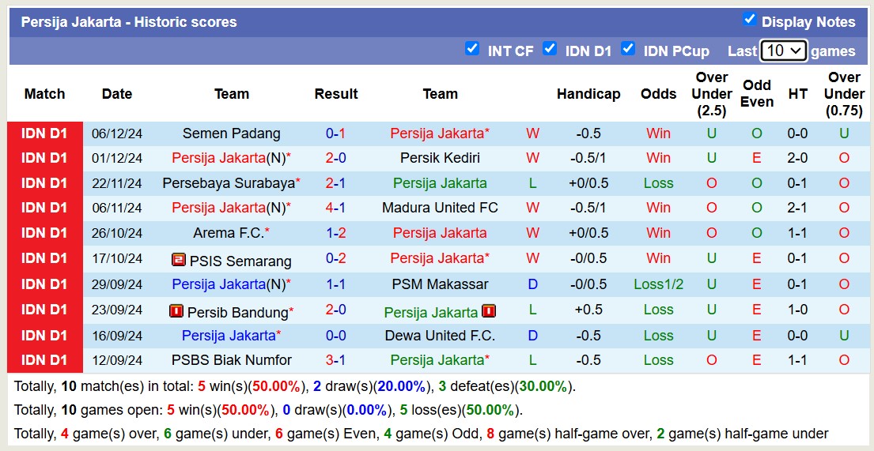Click the red card icon after Persija Jakarta
This screenshot has width=874, height=451.
[x=489, y=311]
